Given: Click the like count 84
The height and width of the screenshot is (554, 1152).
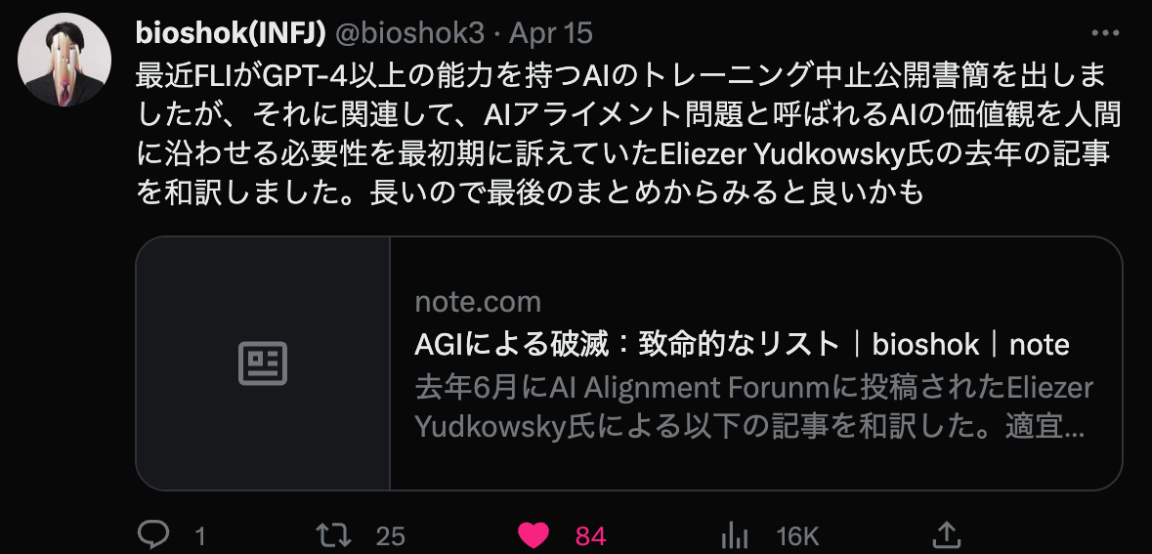Looking at the screenshot, I should click(591, 536).
